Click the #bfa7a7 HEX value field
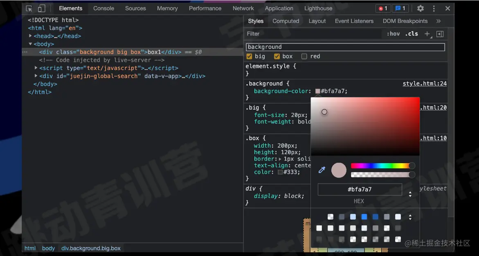This screenshot has width=479, height=256. (x=360, y=189)
